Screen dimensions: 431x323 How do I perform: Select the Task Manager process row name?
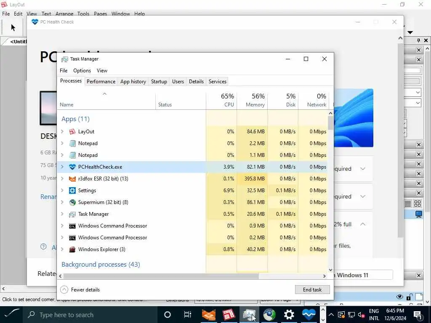pyautogui.click(x=93, y=214)
